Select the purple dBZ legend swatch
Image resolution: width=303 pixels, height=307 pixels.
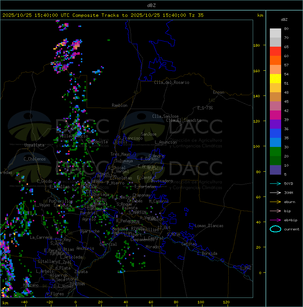pos(275,124)
